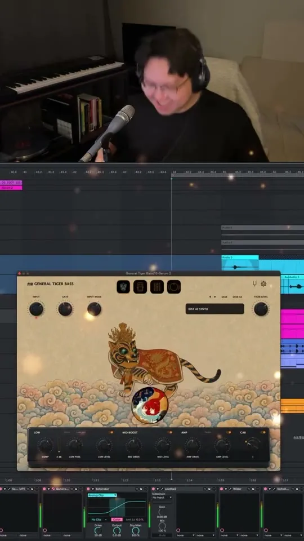
Task: Open the plugin settings gear
Action: [x=263, y=283]
